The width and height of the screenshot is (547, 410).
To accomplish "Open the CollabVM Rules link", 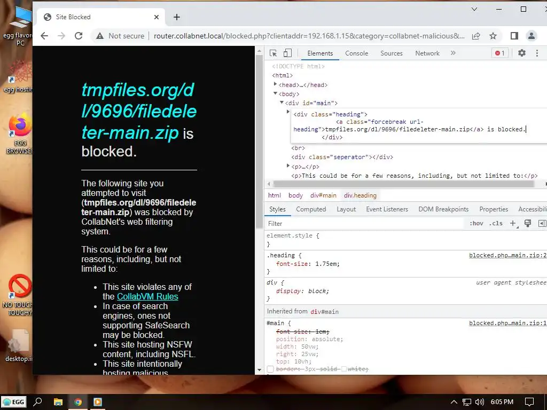I will pos(147,297).
